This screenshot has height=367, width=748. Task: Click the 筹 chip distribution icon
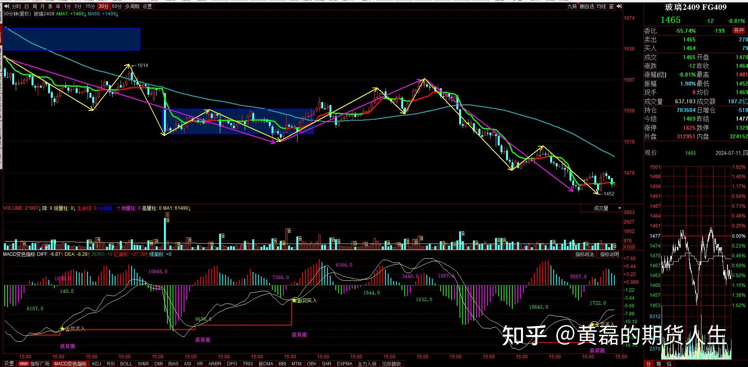click(659, 363)
